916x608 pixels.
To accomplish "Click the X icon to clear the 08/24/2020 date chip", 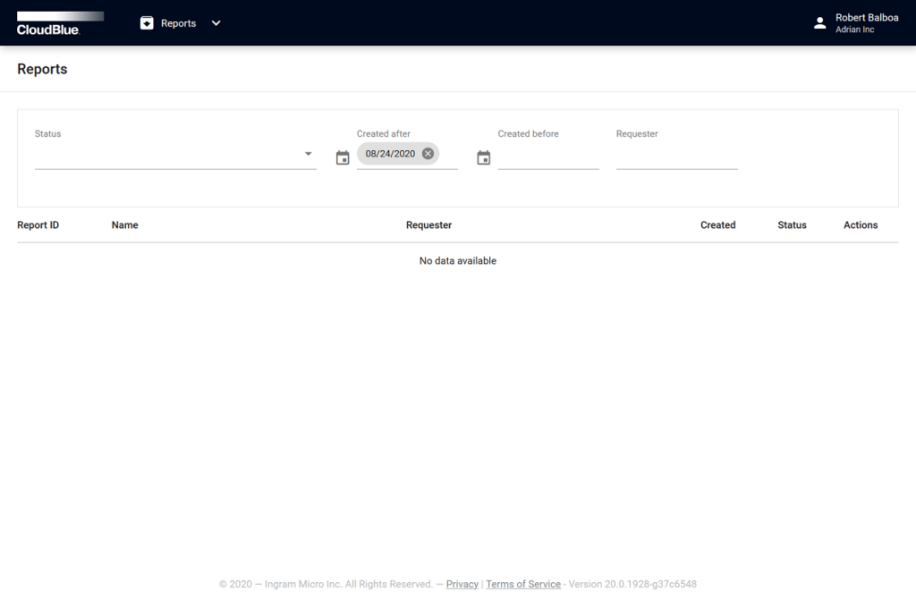I will (428, 153).
